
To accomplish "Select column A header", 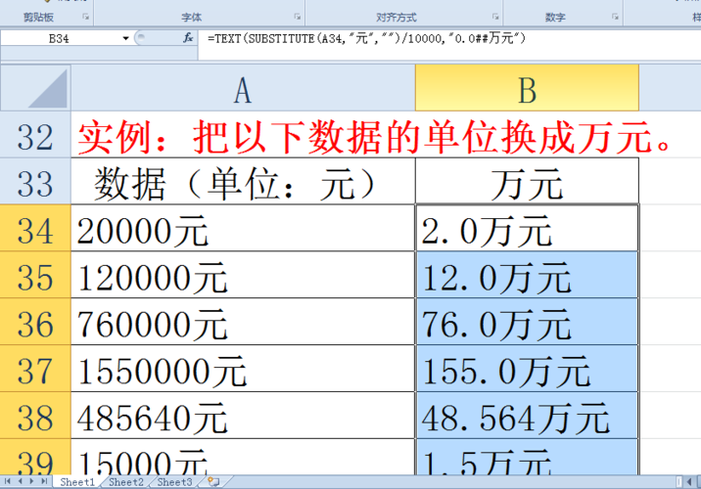I will coord(243,88).
